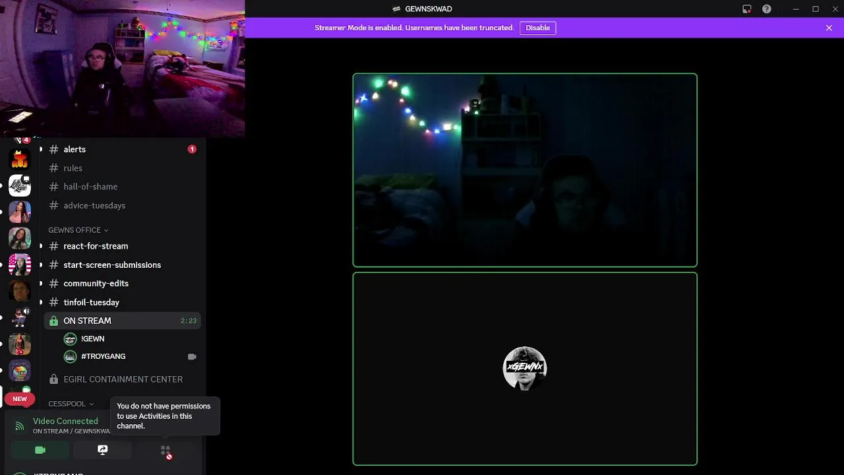
Task: Open the advice-tuesdays channel
Action: click(x=123, y=205)
